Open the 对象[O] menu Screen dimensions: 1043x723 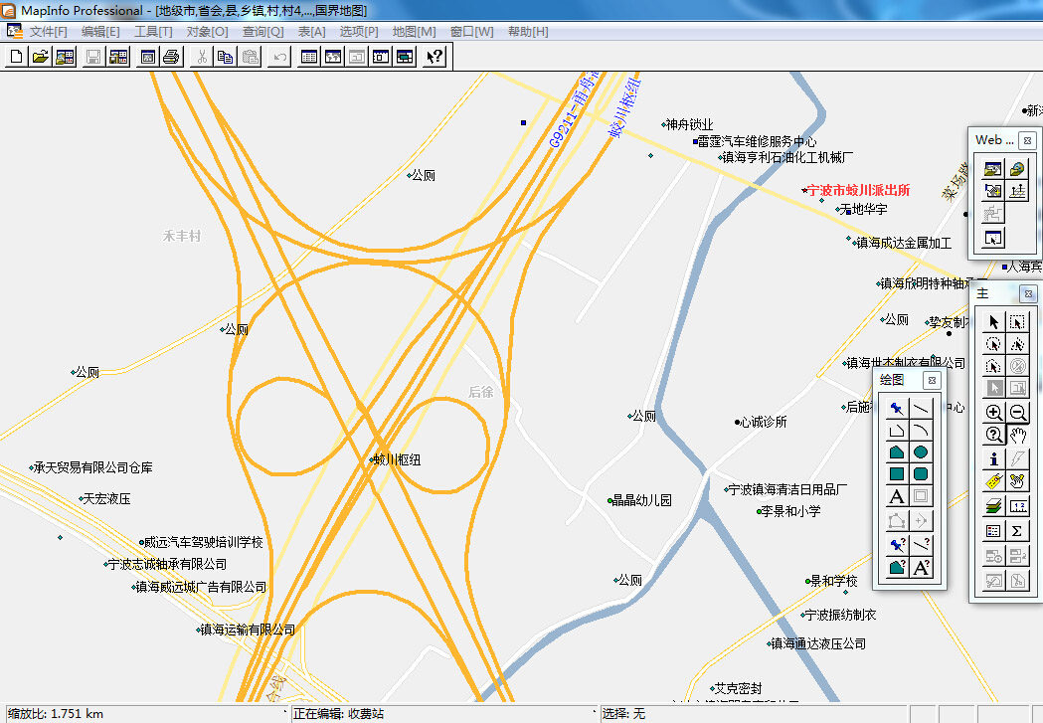pos(208,31)
